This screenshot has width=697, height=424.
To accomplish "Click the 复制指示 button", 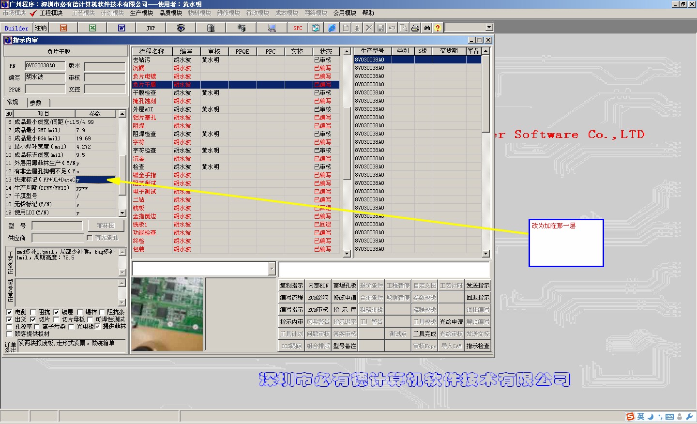I will click(x=291, y=286).
